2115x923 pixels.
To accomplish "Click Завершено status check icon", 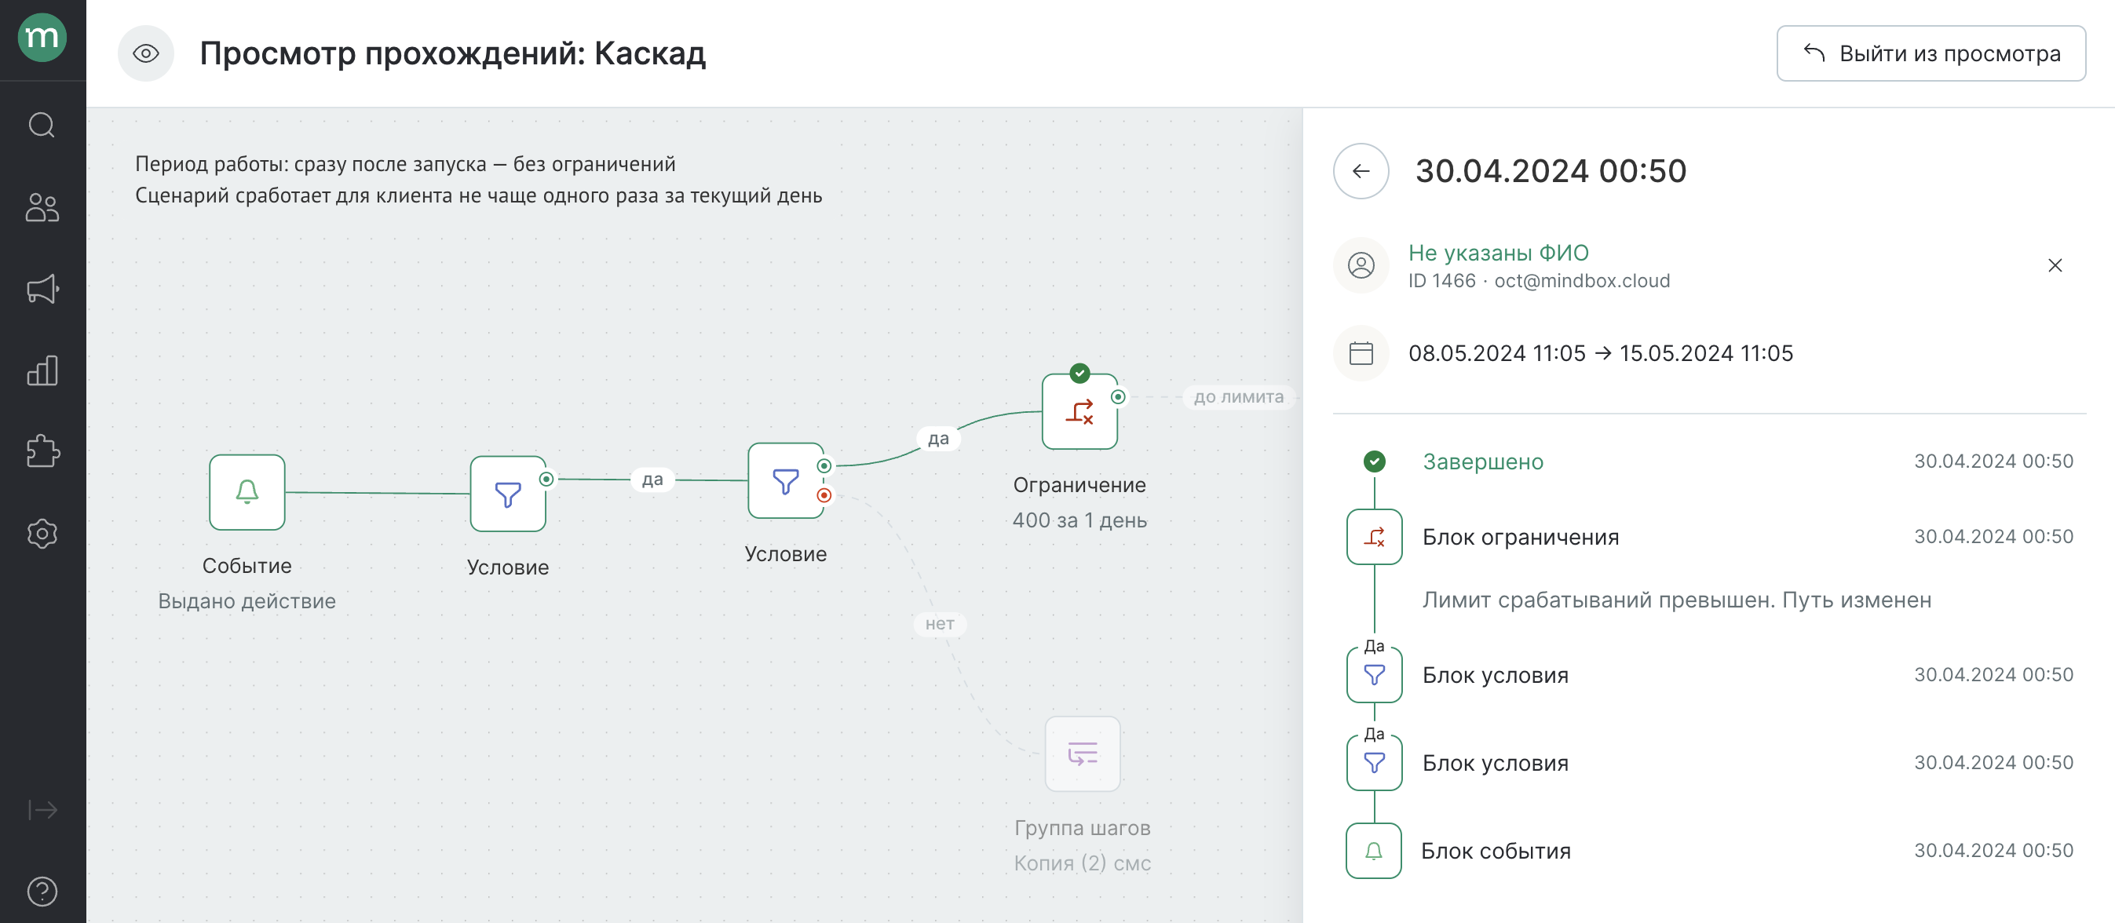I will 1374,461.
